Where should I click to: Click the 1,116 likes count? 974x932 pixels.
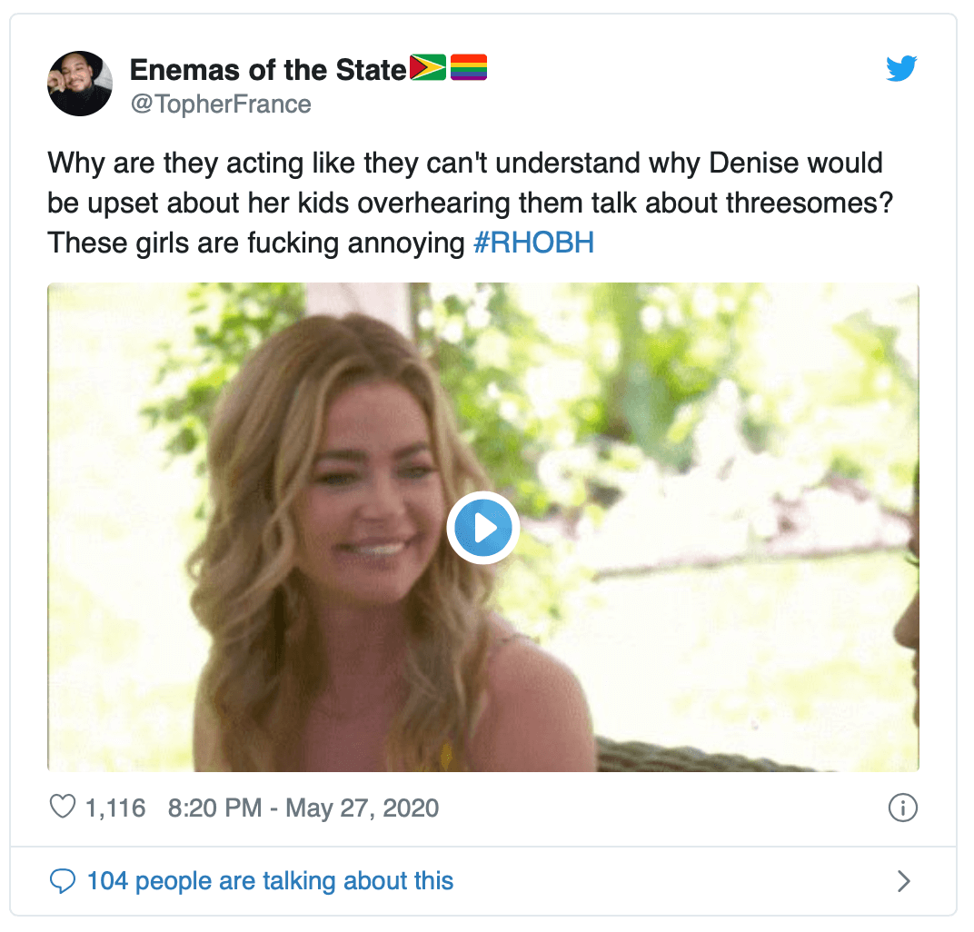pos(114,808)
